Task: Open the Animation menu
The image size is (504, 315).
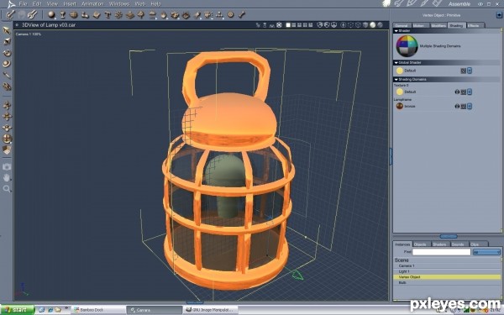Action: (92, 4)
